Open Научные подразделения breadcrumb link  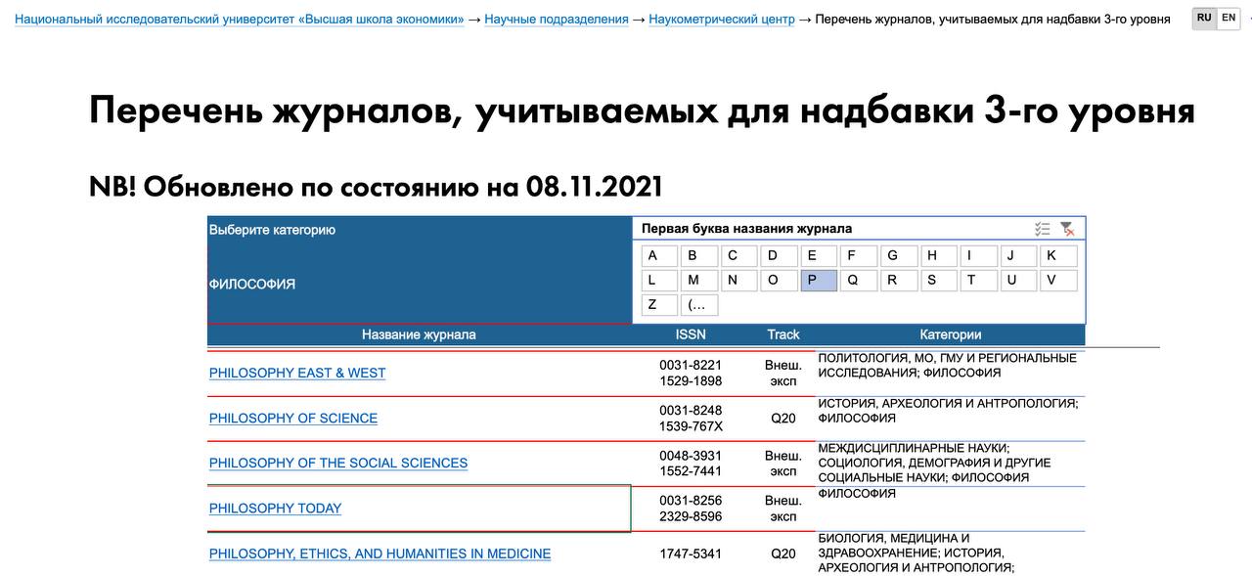point(557,20)
